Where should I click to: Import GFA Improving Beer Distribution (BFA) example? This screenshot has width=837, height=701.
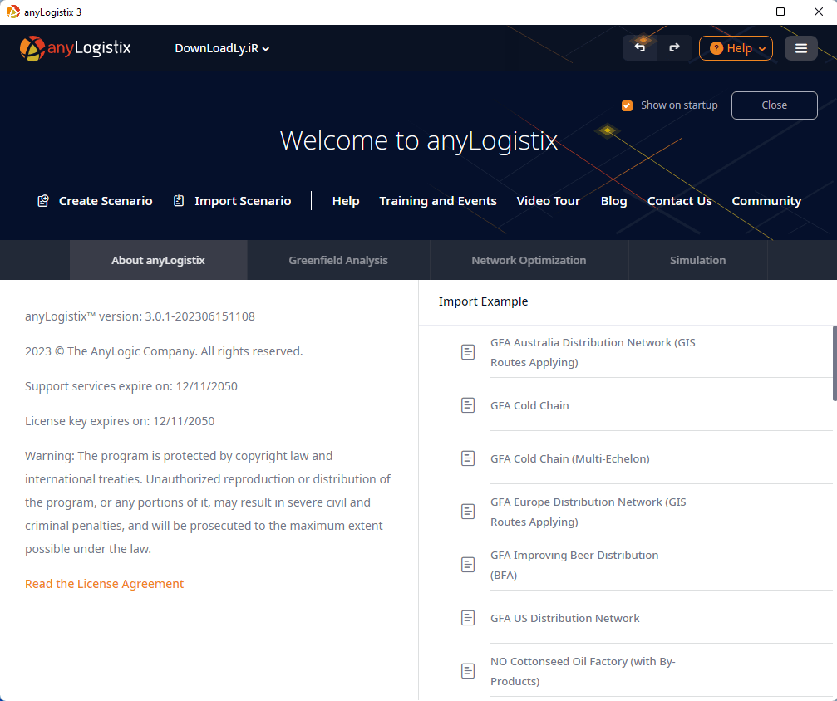click(574, 565)
